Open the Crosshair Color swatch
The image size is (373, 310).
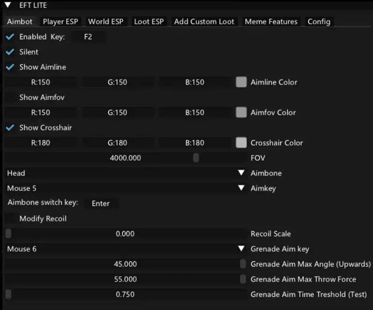241,143
